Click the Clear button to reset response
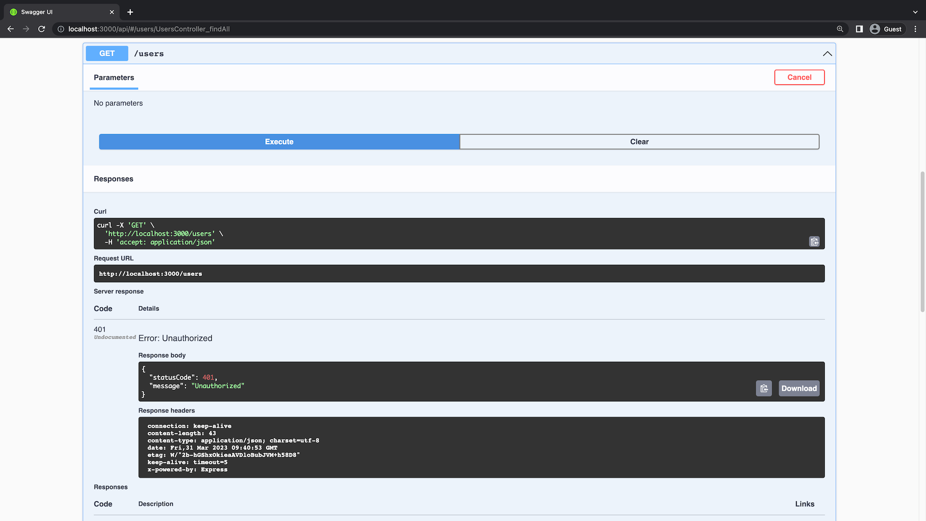The width and height of the screenshot is (926, 521). point(639,141)
